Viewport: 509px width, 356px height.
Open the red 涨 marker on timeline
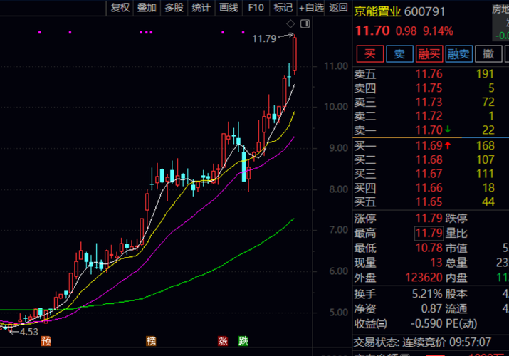point(223,341)
